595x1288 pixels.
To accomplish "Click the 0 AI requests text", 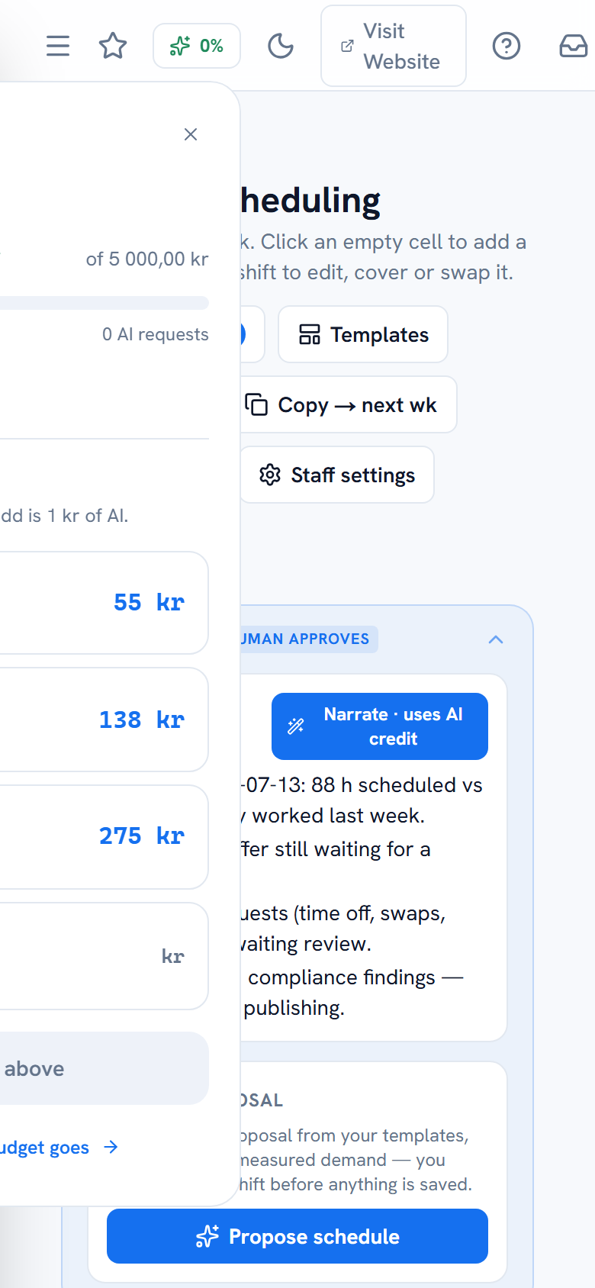I will (x=156, y=334).
